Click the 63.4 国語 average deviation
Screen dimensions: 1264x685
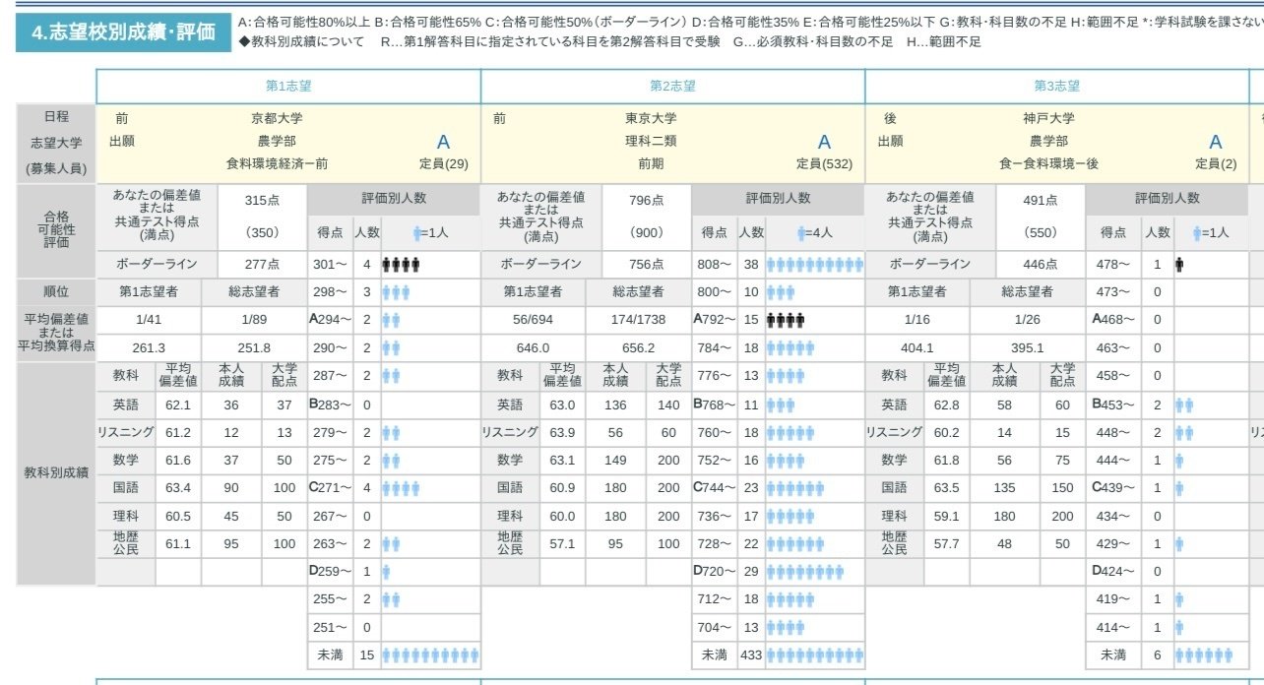pyautogui.click(x=179, y=488)
